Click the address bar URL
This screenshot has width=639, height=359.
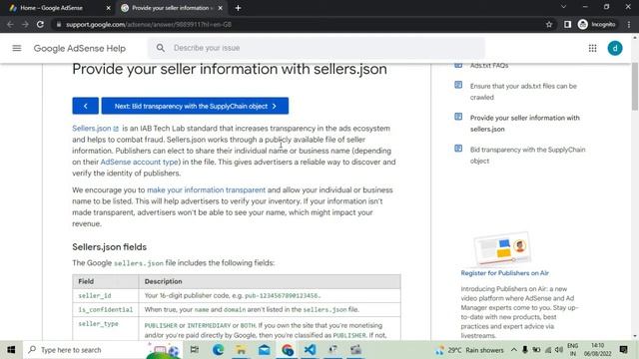[149, 24]
